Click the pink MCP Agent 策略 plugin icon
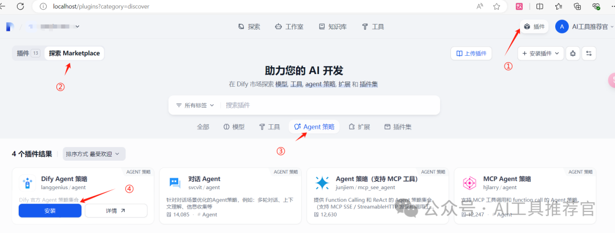The height and width of the screenshot is (233, 615). click(x=469, y=183)
